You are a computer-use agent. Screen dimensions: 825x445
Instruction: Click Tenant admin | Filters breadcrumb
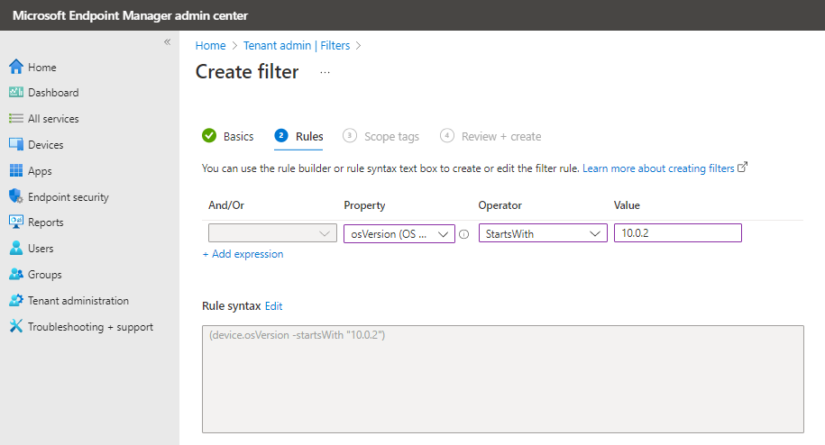pyautogui.click(x=297, y=46)
